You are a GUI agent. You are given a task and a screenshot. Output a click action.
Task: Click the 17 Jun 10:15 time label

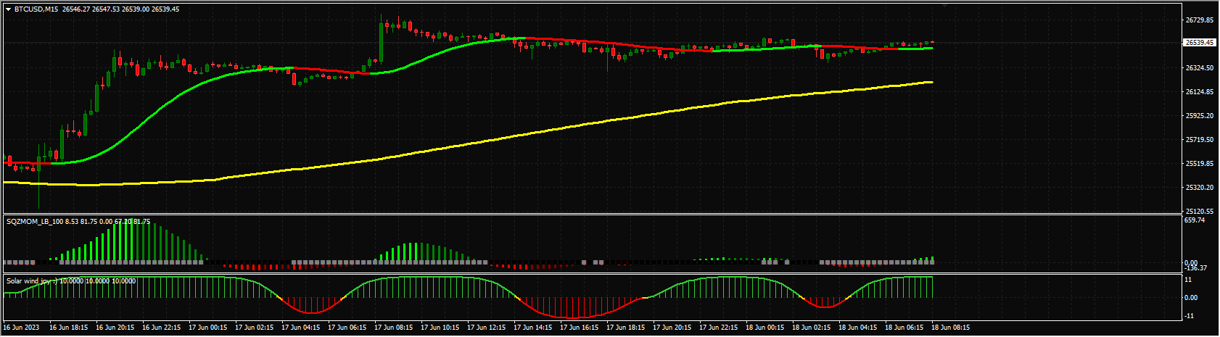tap(442, 328)
